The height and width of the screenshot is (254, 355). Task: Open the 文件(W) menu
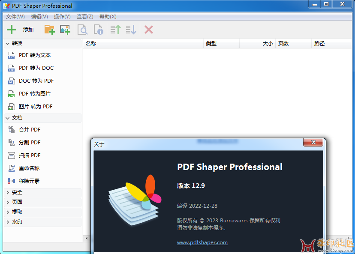(x=15, y=17)
